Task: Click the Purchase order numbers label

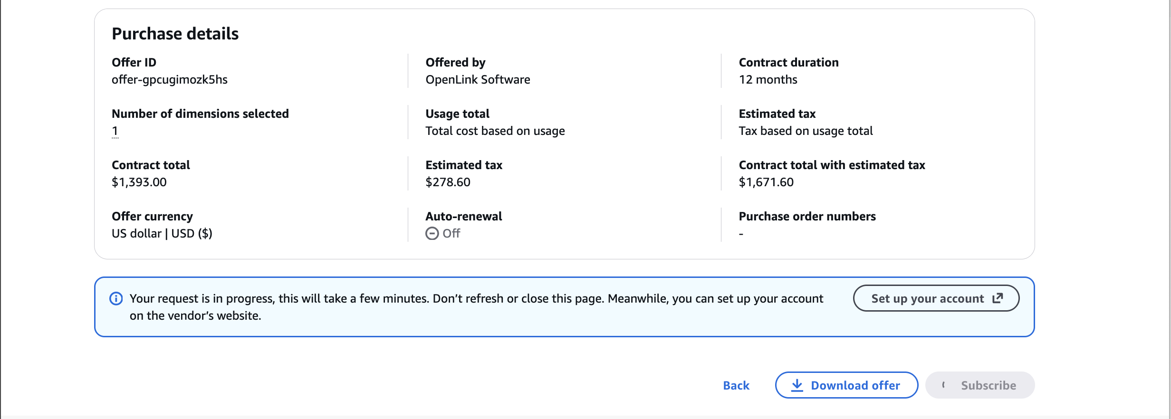Action: tap(807, 216)
